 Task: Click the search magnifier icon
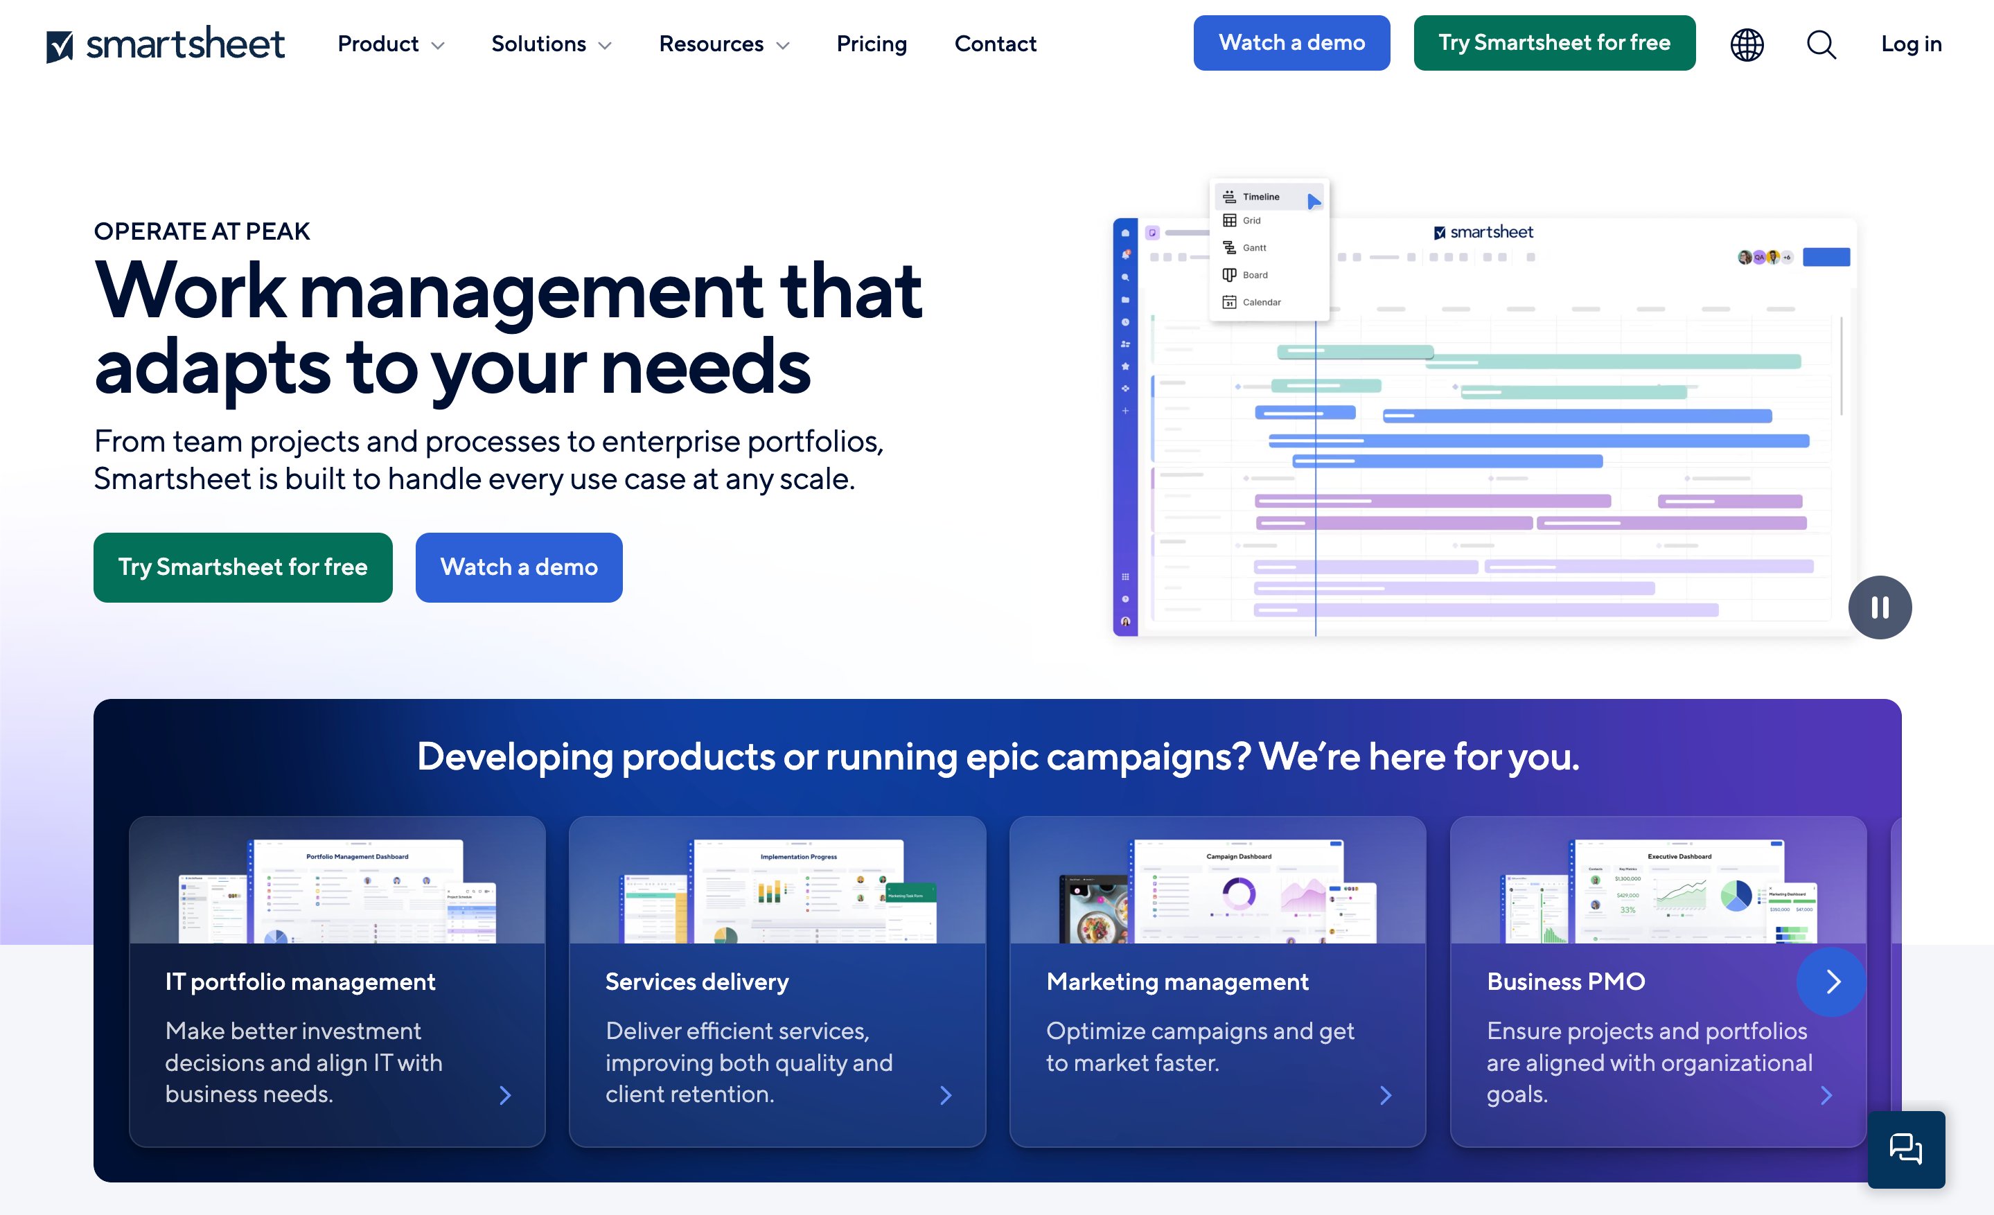point(1821,44)
